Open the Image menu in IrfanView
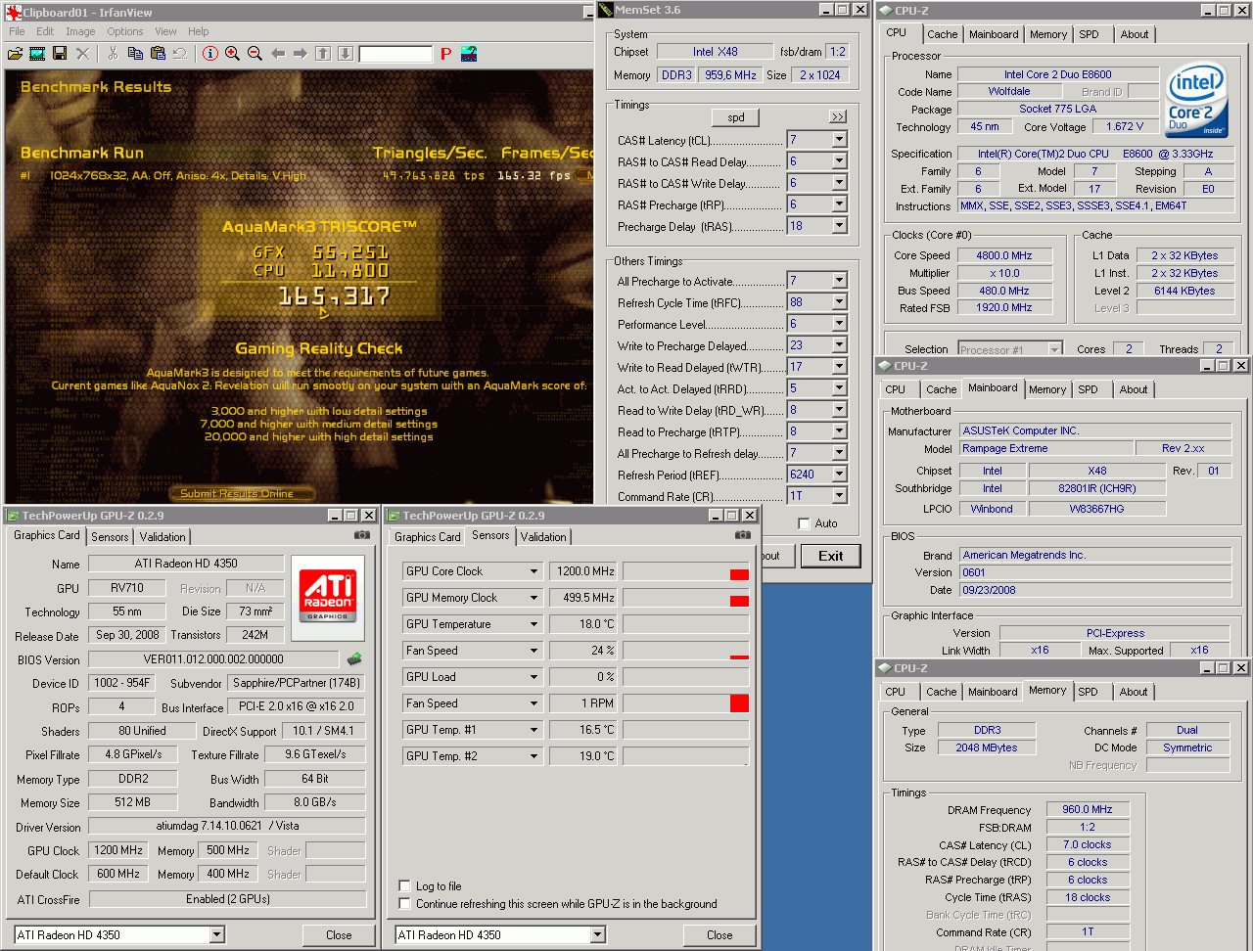1253x951 pixels. (80, 31)
